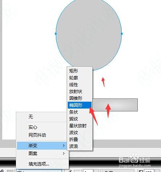Viewport: 161px width, 172px height.
Task: Click the ellipse's left selection handle
Action: click(56, 34)
